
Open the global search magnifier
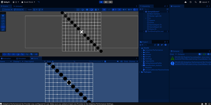click(x=196, y=2)
